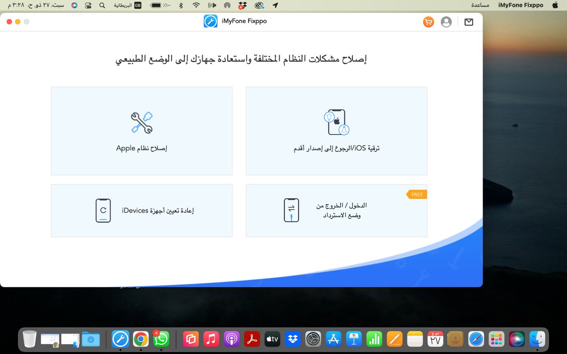This screenshot has width=567, height=354.
Task: Open Control Center in menu bar
Action: tap(88, 6)
